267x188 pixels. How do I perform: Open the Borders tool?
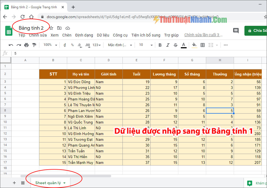203,45
